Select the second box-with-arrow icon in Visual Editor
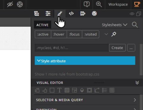Image resolution: width=143 pixels, height=110 pixels. coord(45,90)
